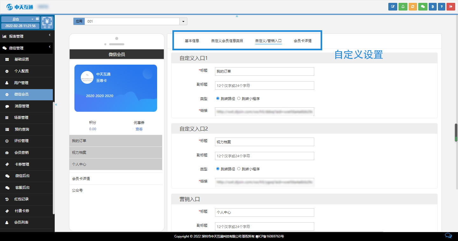
Task: Click the blue bitcoin symbol icon
Action: (x=432, y=7)
